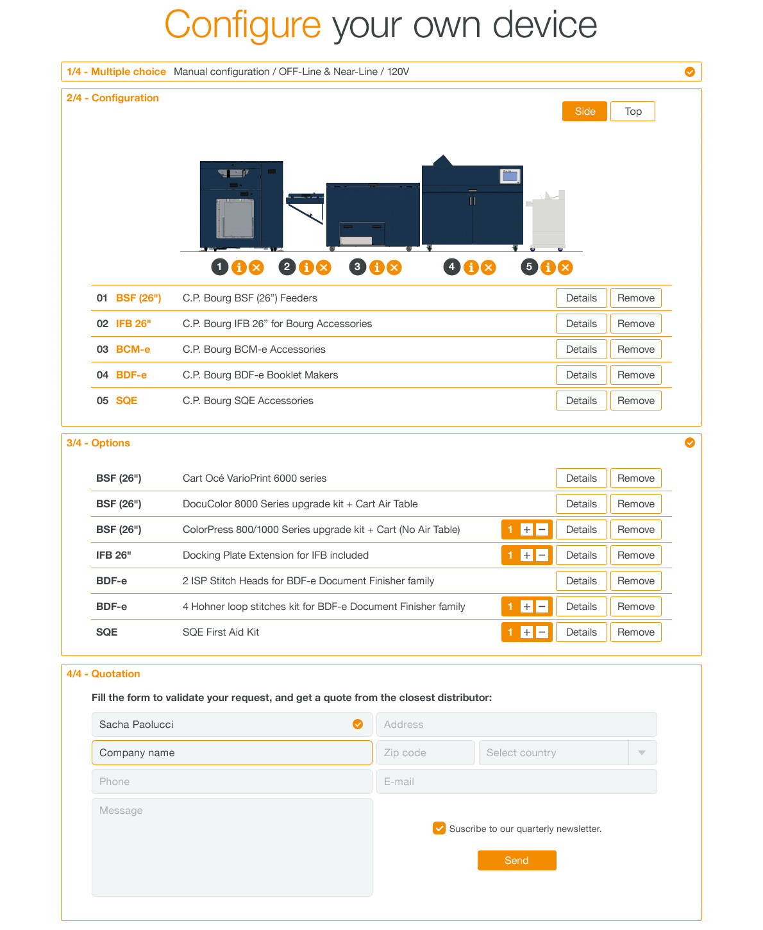The image size is (763, 930).
Task: Remove the BCM-e Accessories row
Action: (636, 350)
